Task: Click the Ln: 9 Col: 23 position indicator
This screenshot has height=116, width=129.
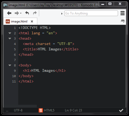Action: (x=73, y=110)
